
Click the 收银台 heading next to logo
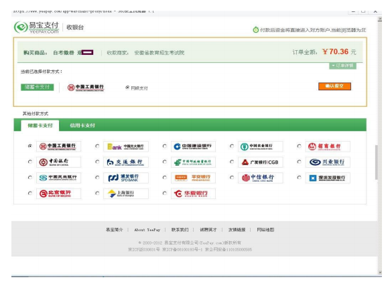click(x=75, y=27)
